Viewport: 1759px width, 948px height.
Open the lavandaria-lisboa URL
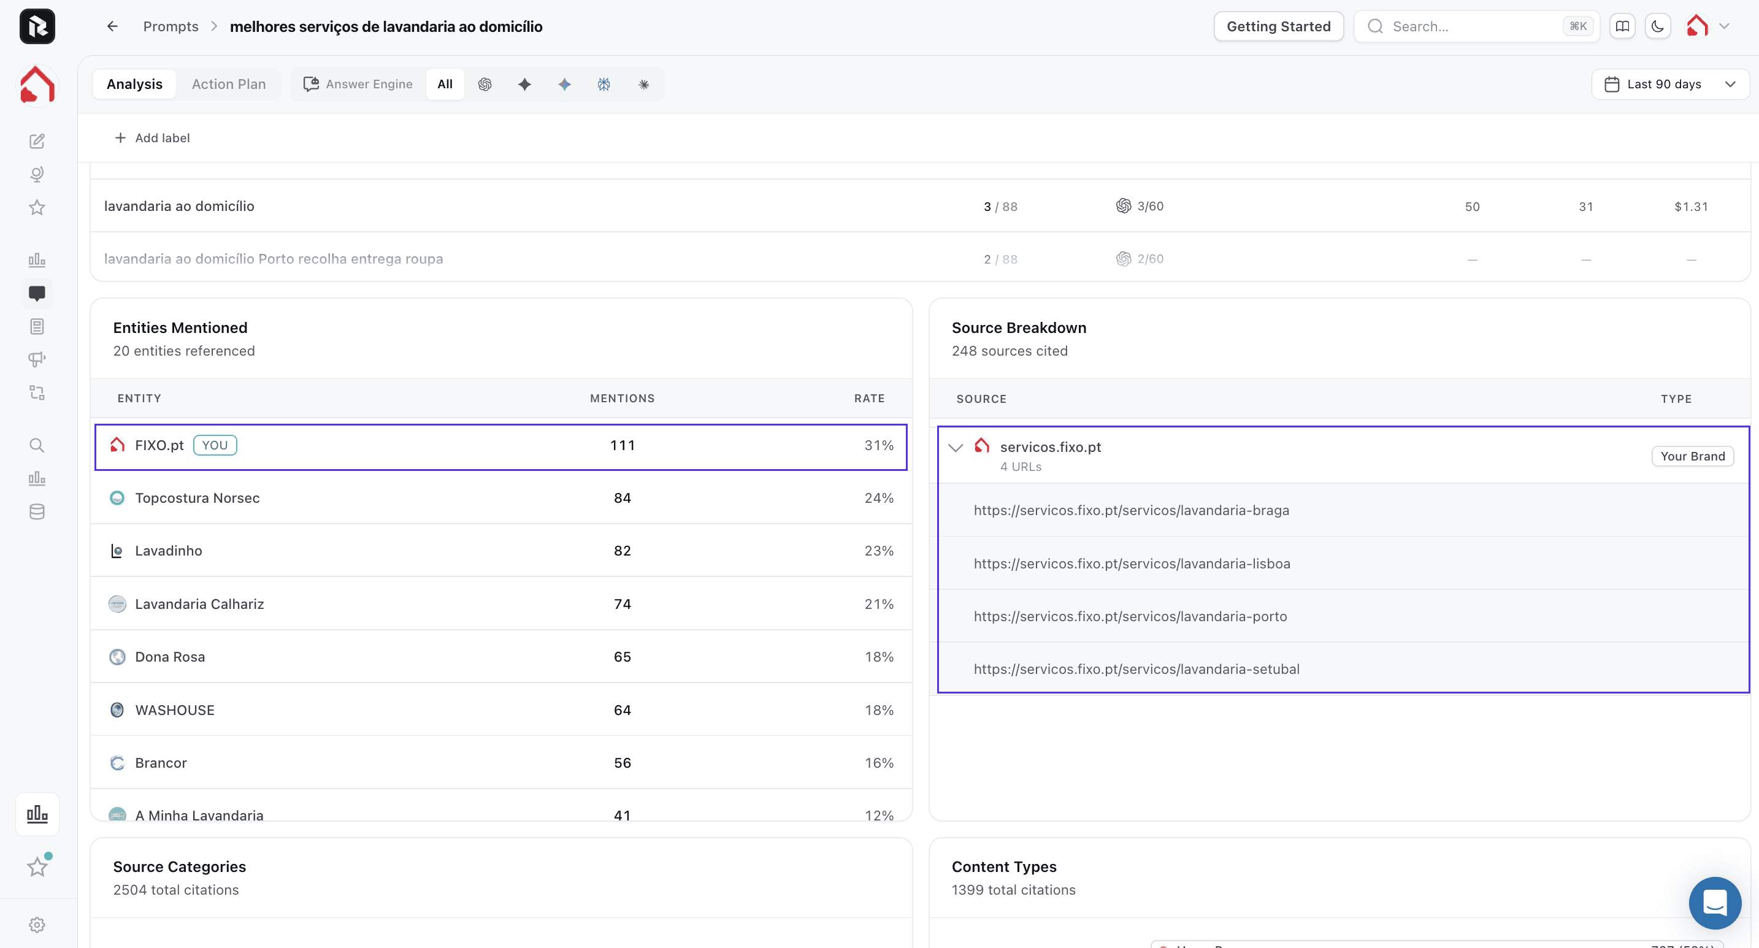(1132, 564)
